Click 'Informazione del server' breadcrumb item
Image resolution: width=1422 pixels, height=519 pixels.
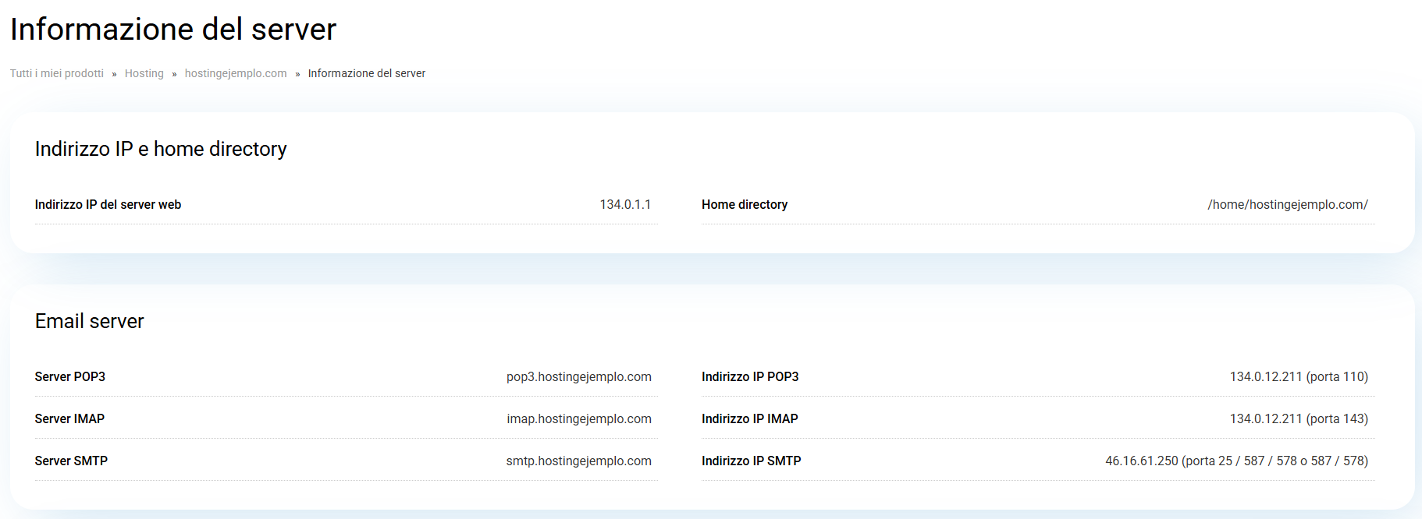(366, 73)
